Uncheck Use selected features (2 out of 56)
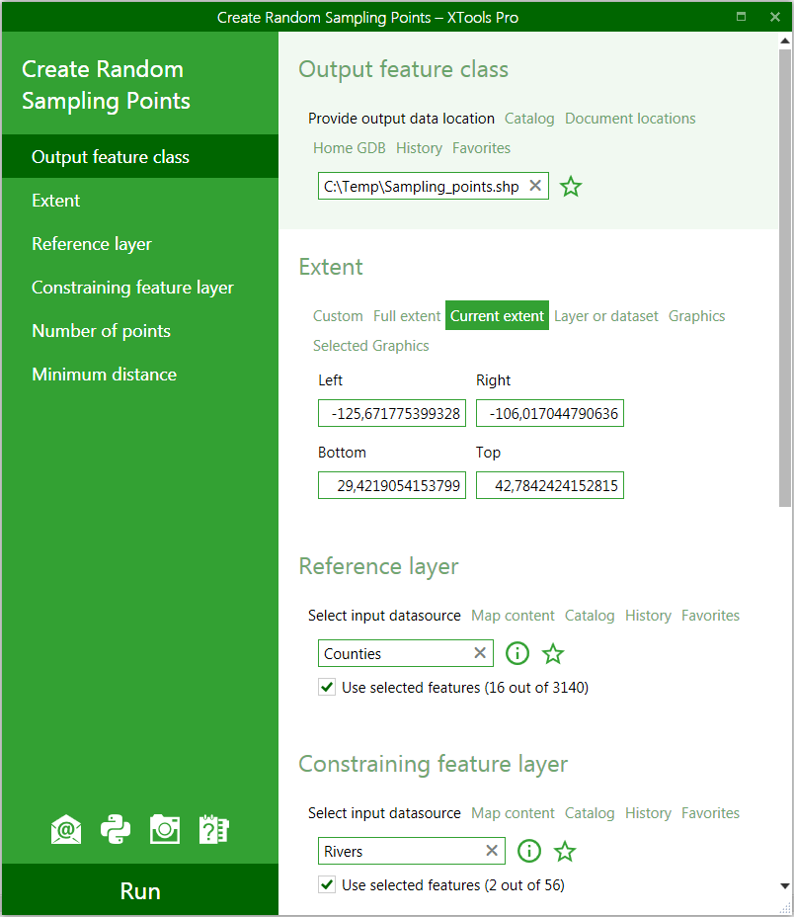The image size is (794, 917). [327, 884]
